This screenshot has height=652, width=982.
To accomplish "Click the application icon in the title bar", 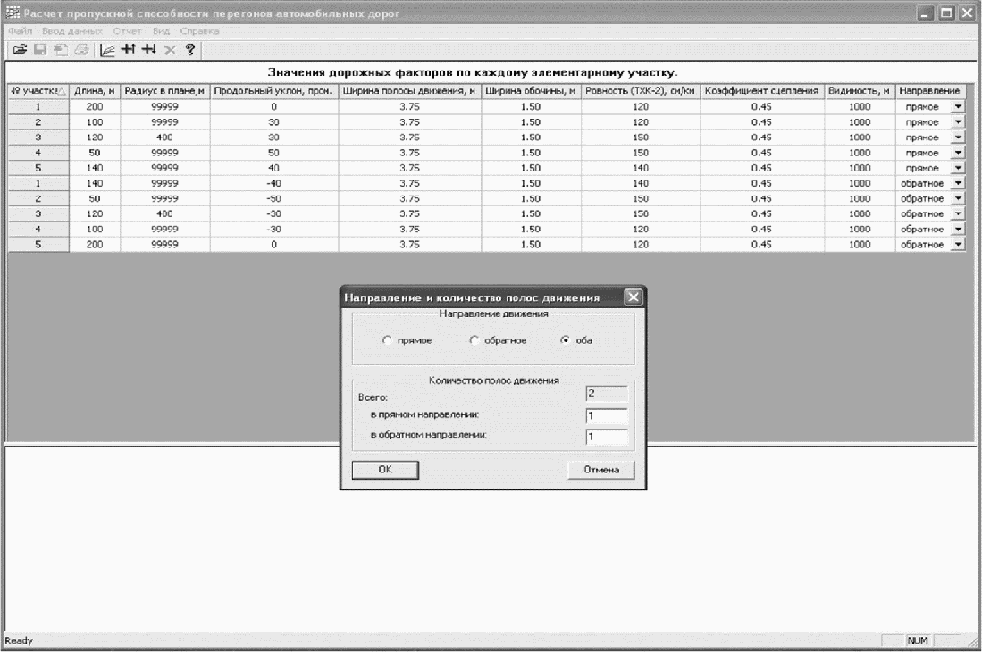I will [13, 13].
